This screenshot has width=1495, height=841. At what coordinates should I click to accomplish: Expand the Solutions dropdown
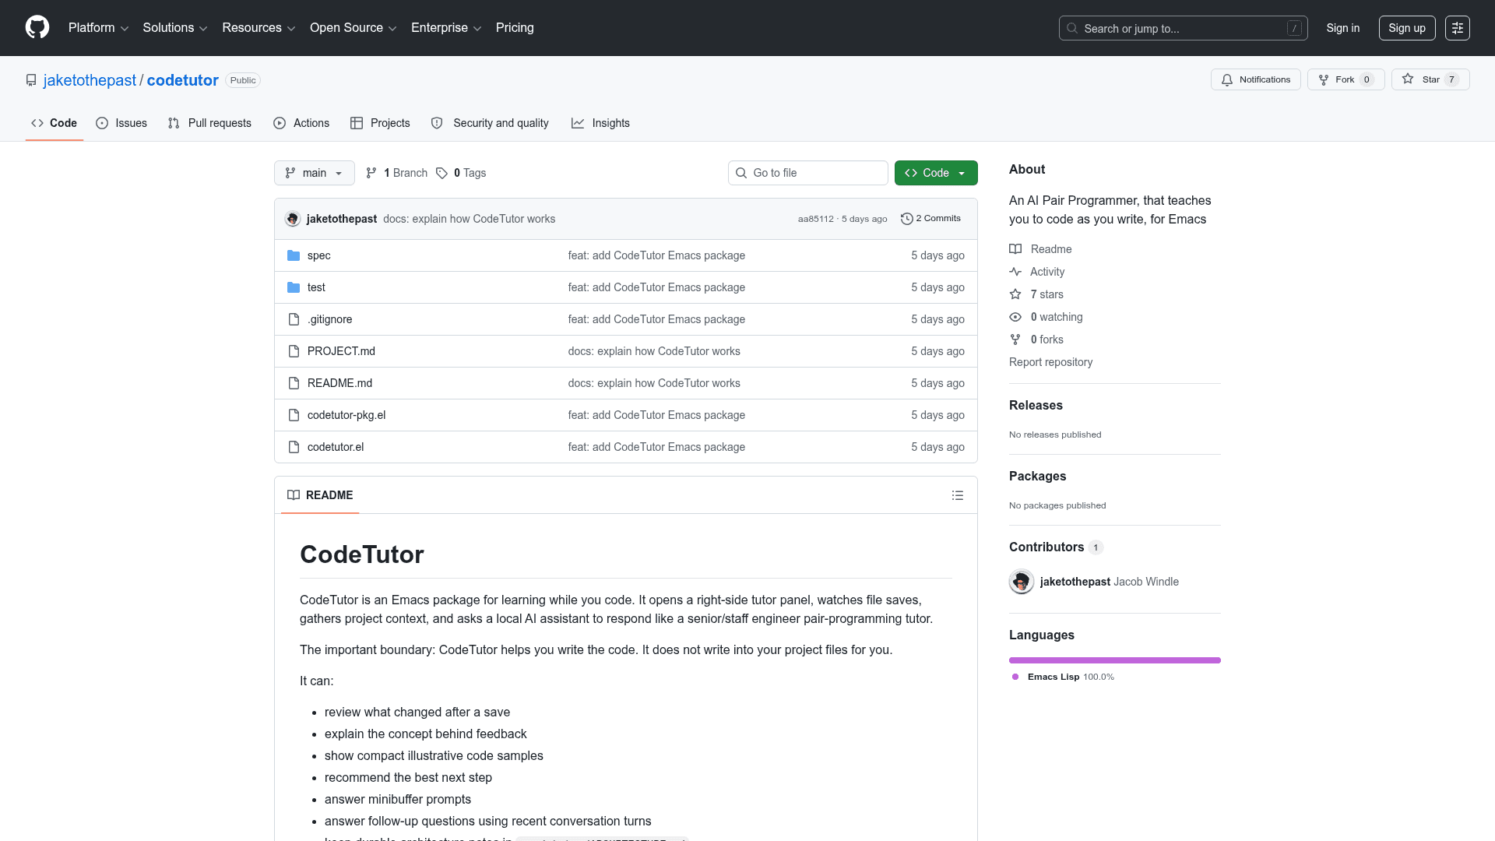click(174, 27)
